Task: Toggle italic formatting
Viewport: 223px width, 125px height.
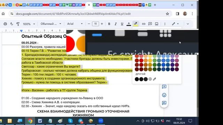Action: click(x=116, y=24)
